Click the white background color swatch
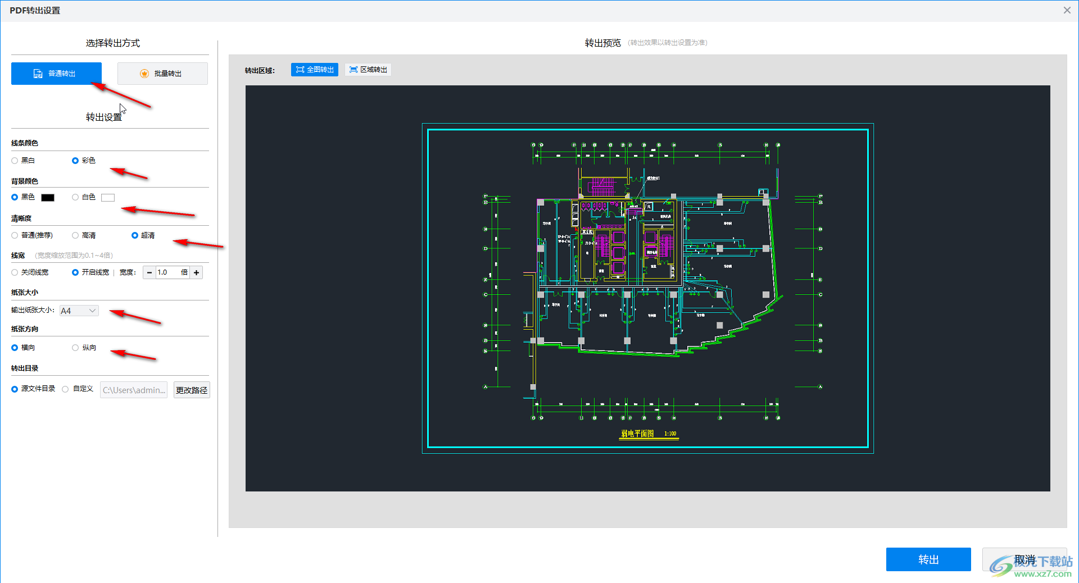 point(108,198)
